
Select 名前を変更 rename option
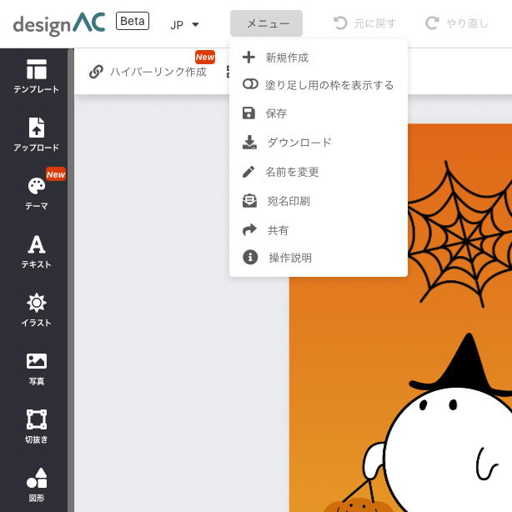(x=319, y=172)
